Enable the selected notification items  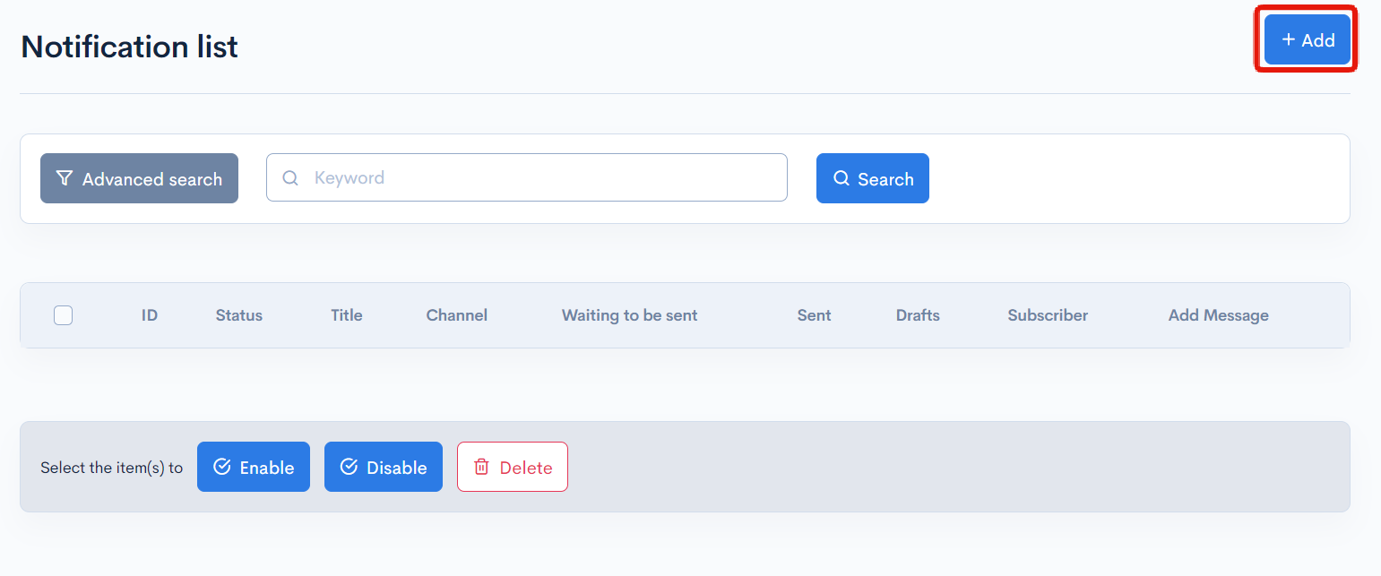coord(254,466)
